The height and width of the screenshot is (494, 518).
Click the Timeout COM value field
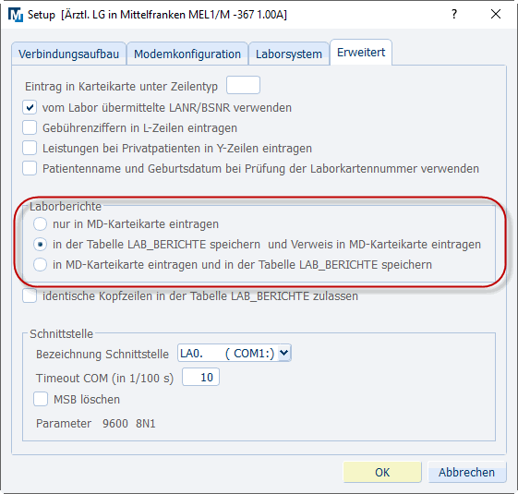point(200,377)
